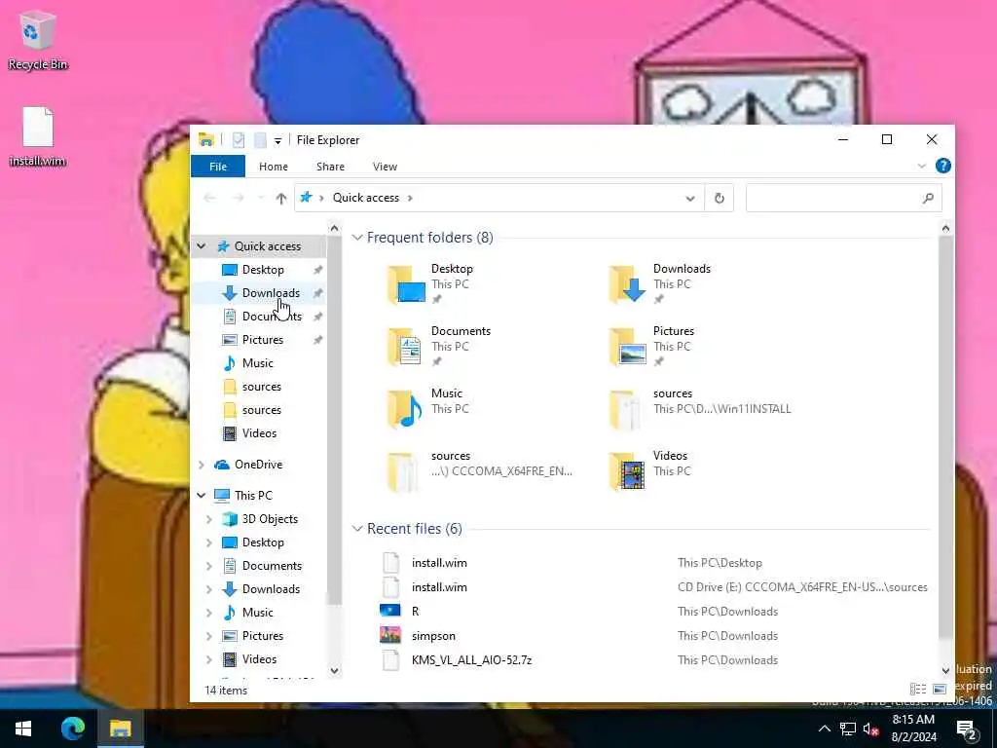Select OneDrive in navigation pane
The width and height of the screenshot is (997, 748).
click(x=258, y=465)
